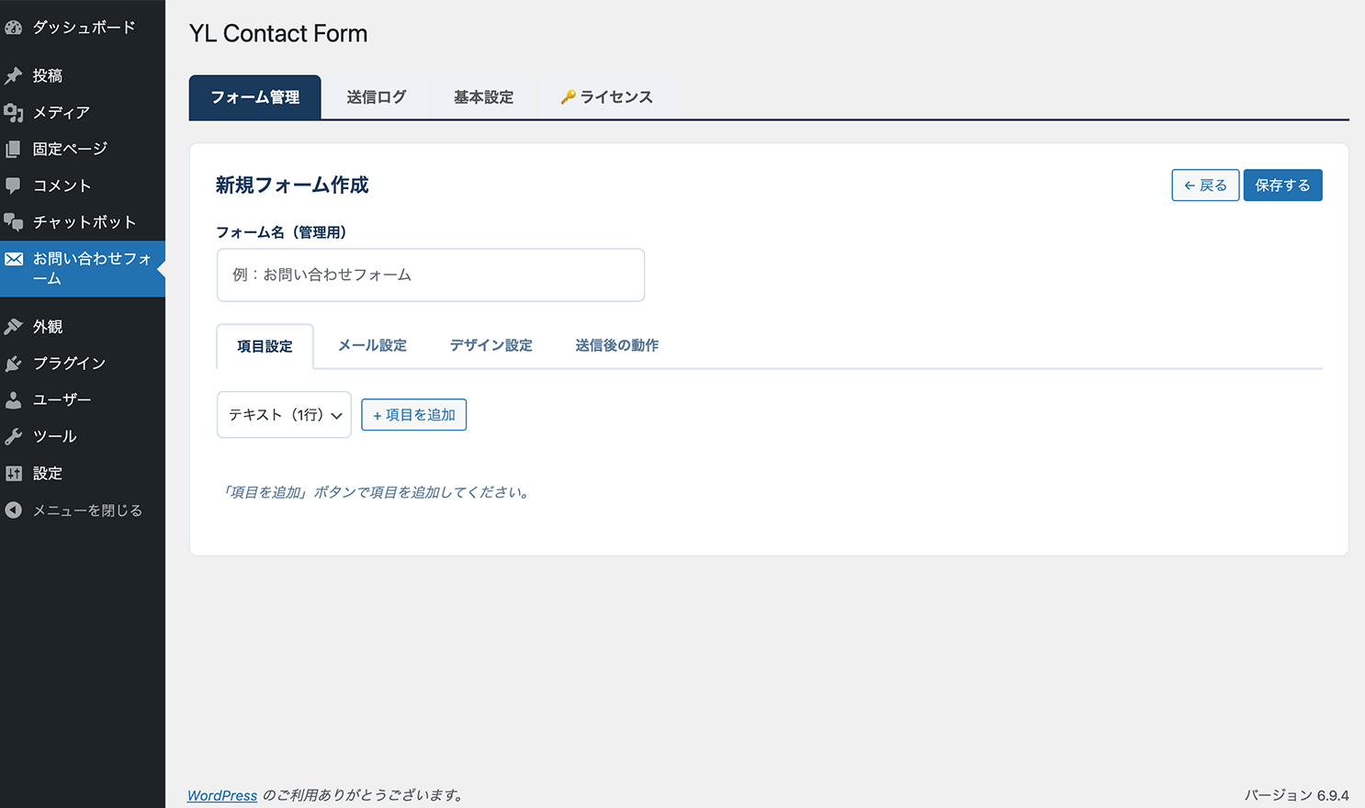Click the pushpin icon for Posts
This screenshot has width=1365, height=808.
(14, 75)
